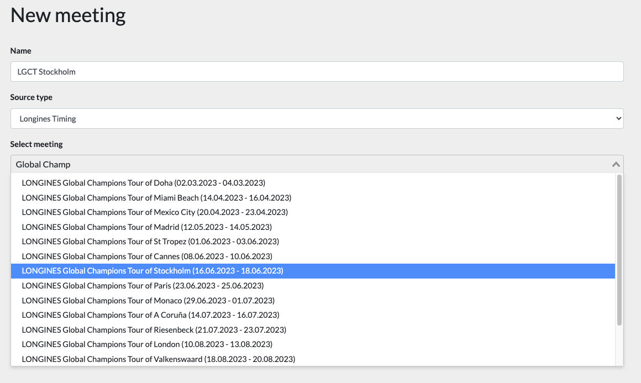The image size is (641, 383).
Task: Choose Global Champions Tour of Madrid option
Action: (313, 227)
